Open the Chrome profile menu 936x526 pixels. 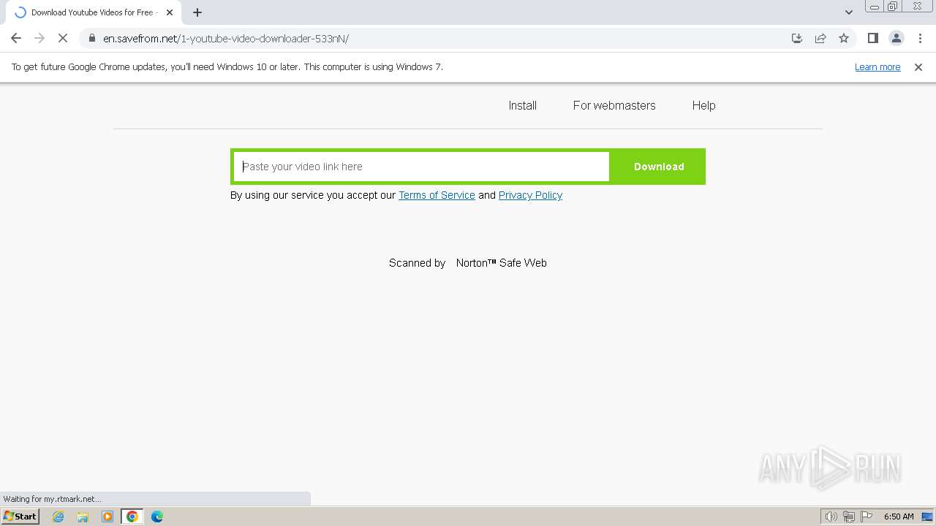coord(896,38)
